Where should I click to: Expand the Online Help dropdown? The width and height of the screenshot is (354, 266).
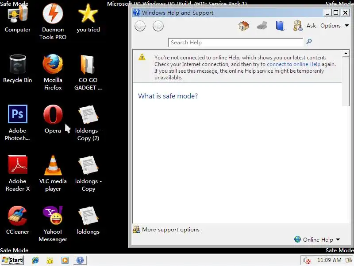point(317,239)
